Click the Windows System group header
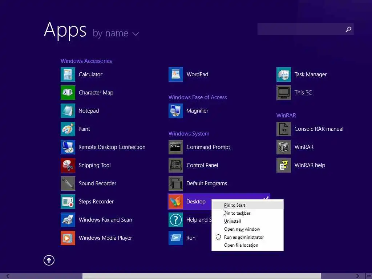The width and height of the screenshot is (372, 279). [189, 134]
